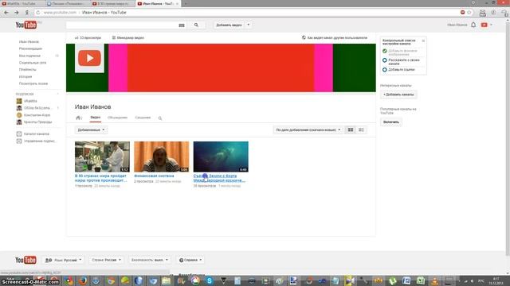Click the YouTube logo in header
Screen dimensions: 510x286
pyautogui.click(x=26, y=25)
